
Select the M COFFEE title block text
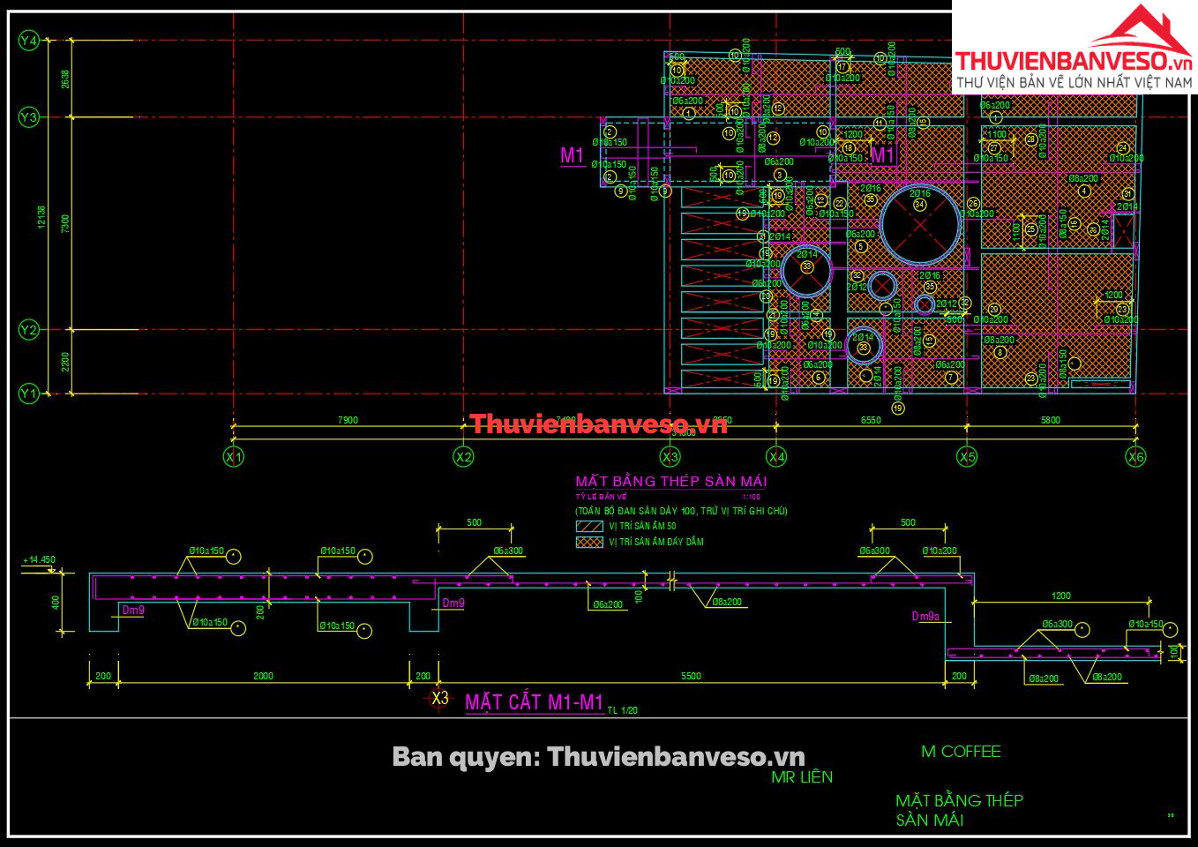pos(961,752)
